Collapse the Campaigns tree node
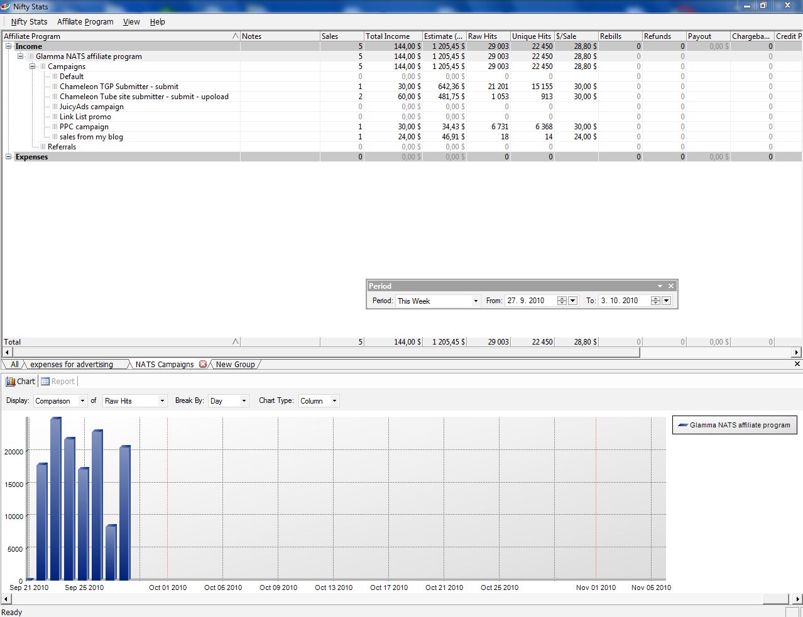 (x=33, y=67)
